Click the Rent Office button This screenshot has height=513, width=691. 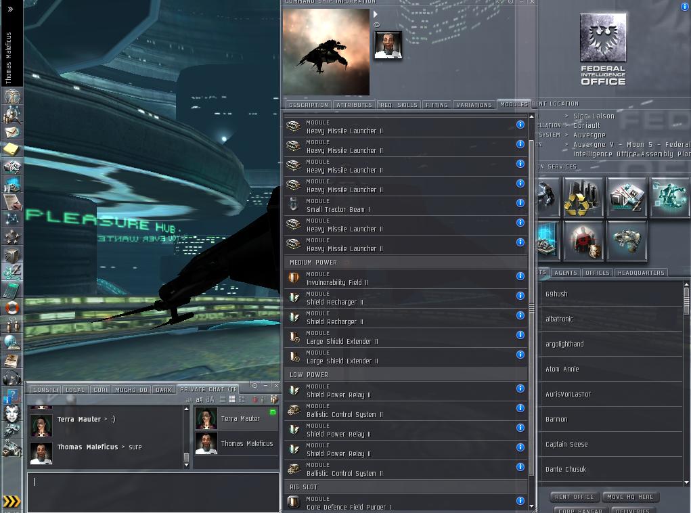pyautogui.click(x=574, y=497)
